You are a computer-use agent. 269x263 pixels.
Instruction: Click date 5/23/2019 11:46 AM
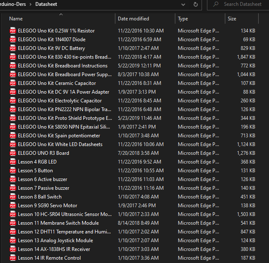139,118
